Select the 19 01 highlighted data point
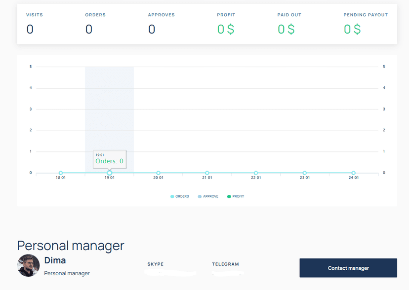Image resolution: width=409 pixels, height=290 pixels. (110, 173)
